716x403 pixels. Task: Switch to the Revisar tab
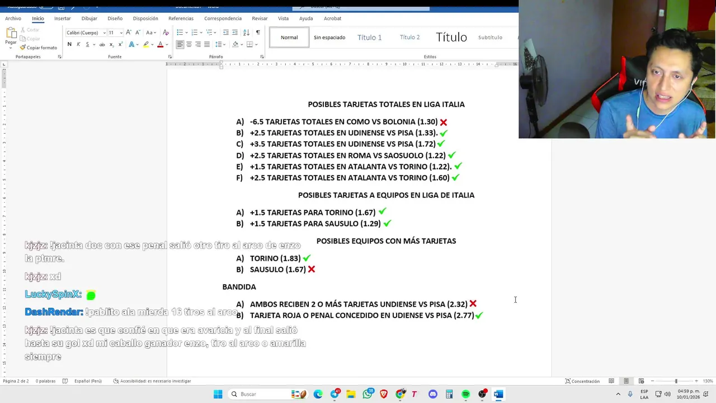click(260, 18)
